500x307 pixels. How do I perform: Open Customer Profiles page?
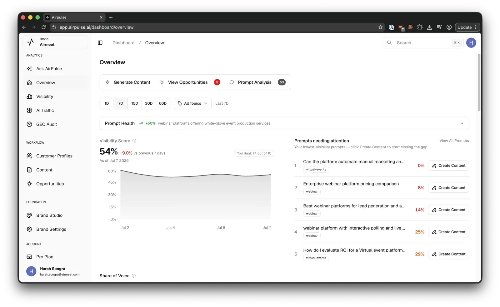pos(55,156)
